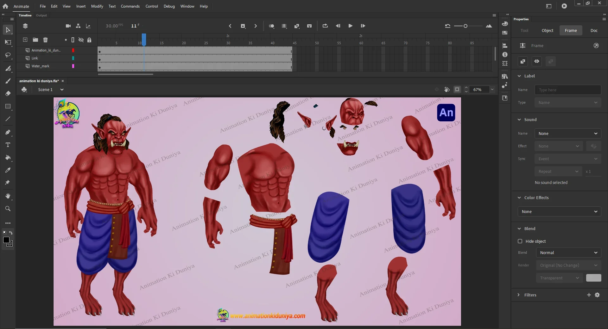Select the Paint Bucket tool
This screenshot has width=608, height=329.
(8, 158)
